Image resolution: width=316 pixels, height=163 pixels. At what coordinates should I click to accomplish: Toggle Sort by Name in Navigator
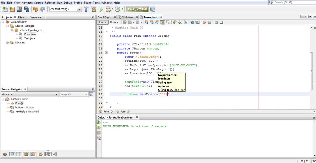(x=48, y=154)
